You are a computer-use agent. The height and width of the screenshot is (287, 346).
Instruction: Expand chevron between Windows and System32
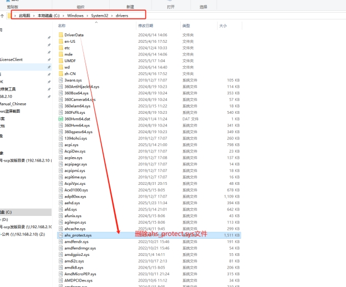[88, 16]
